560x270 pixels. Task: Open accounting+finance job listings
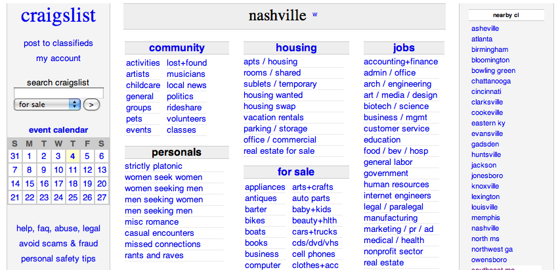pyautogui.click(x=400, y=62)
